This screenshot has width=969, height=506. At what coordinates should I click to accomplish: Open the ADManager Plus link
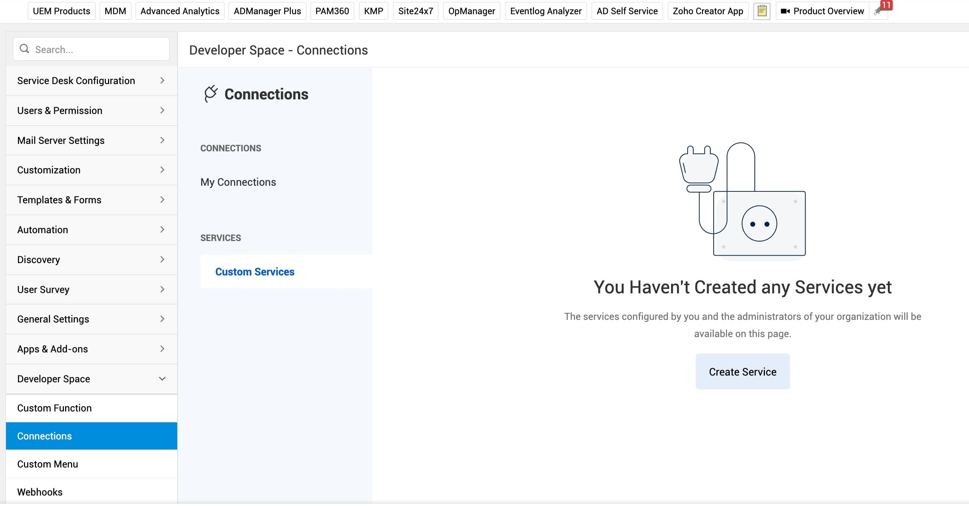pyautogui.click(x=267, y=11)
